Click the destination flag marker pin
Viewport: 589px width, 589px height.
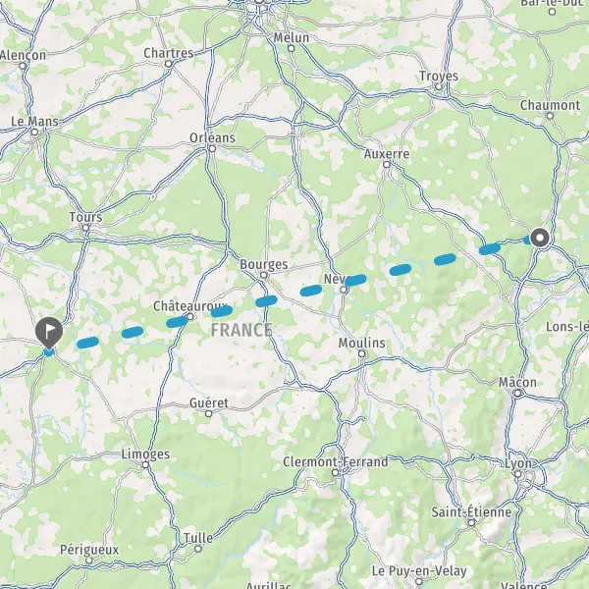[x=49, y=332]
